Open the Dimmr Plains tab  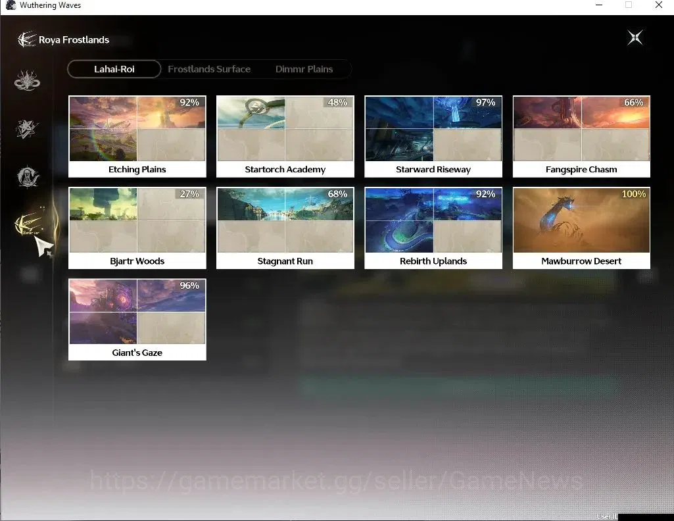(304, 69)
